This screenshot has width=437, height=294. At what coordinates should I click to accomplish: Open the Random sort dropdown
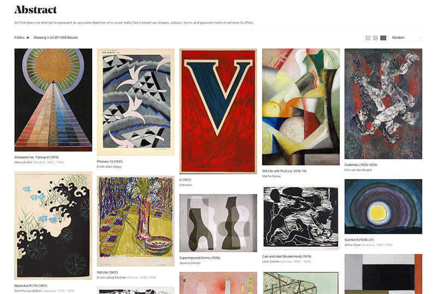coord(406,38)
